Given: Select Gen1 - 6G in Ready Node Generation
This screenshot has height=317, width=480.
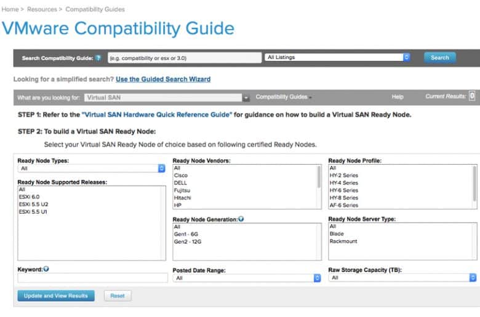Looking at the screenshot, I should click(x=186, y=234).
